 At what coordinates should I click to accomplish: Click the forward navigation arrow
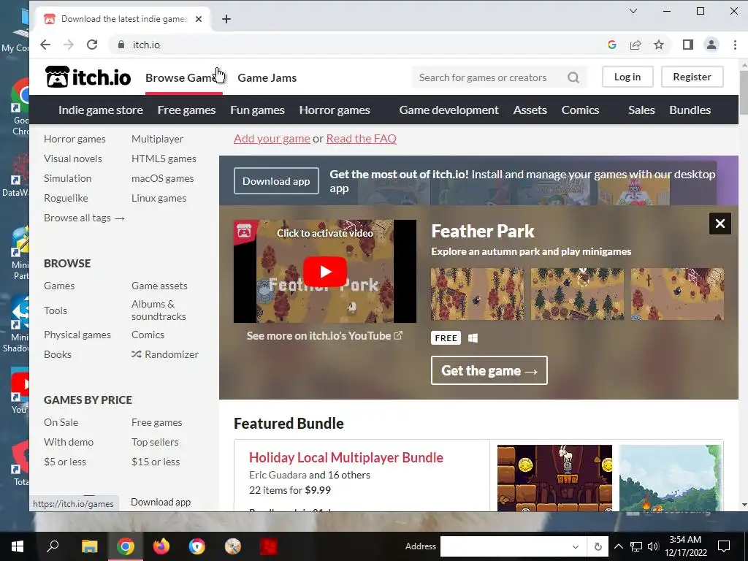(x=69, y=45)
